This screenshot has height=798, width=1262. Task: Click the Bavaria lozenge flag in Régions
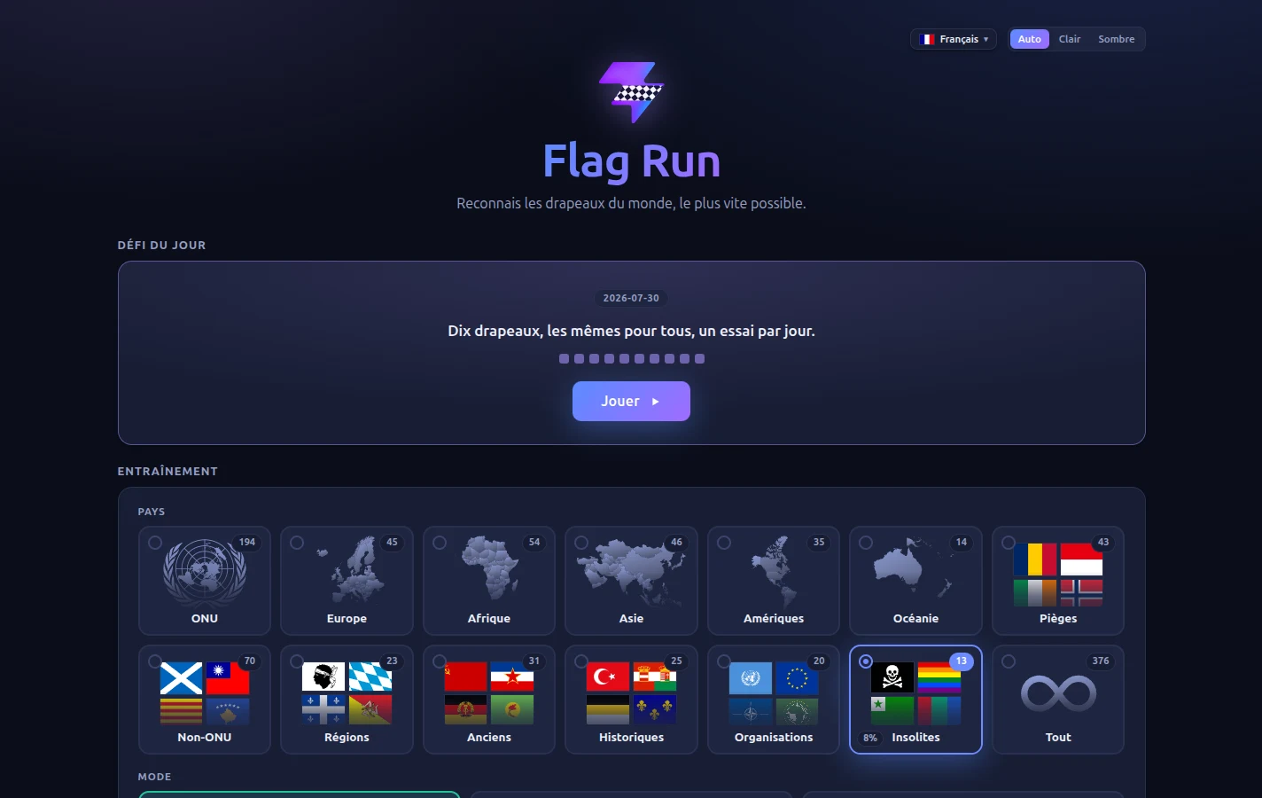point(370,678)
